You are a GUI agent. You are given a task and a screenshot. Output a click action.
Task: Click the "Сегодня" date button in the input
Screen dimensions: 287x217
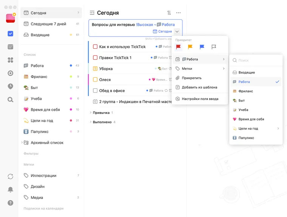pyautogui.click(x=162, y=32)
